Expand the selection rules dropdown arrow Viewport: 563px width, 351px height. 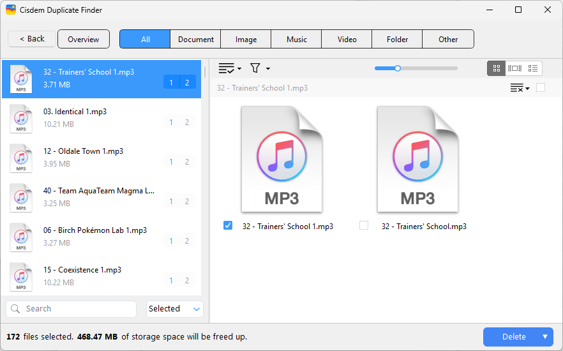[x=239, y=68]
